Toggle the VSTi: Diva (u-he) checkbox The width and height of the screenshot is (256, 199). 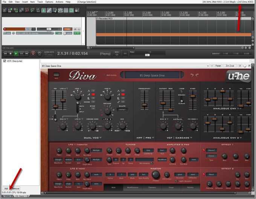4,61
